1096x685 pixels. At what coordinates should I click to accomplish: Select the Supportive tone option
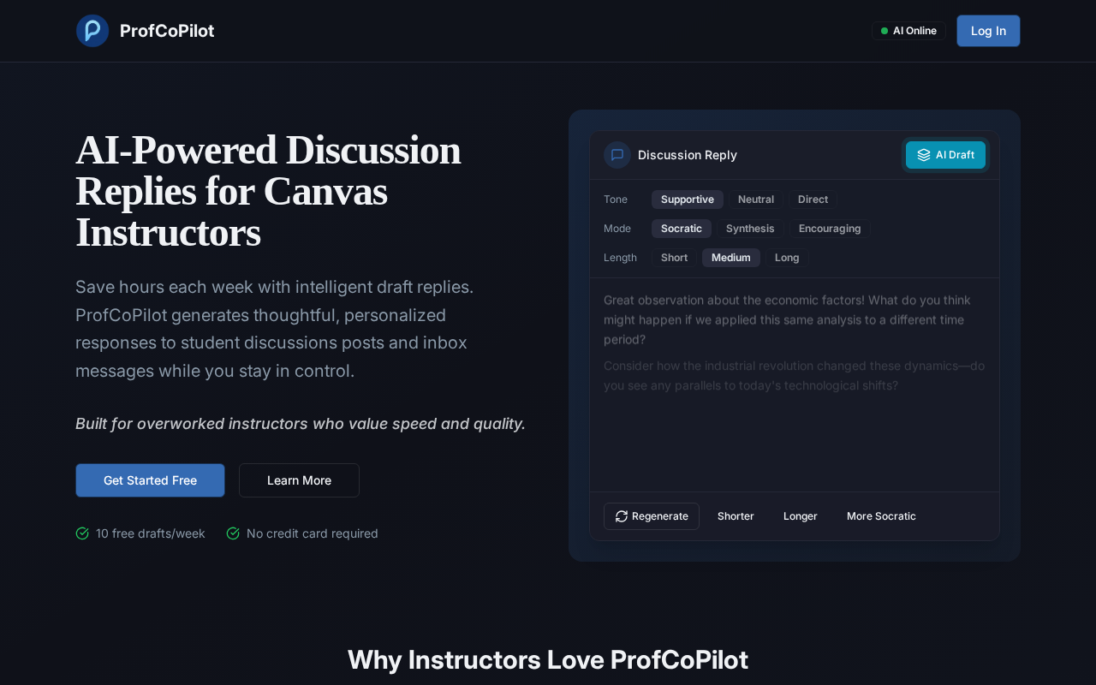[x=688, y=200]
